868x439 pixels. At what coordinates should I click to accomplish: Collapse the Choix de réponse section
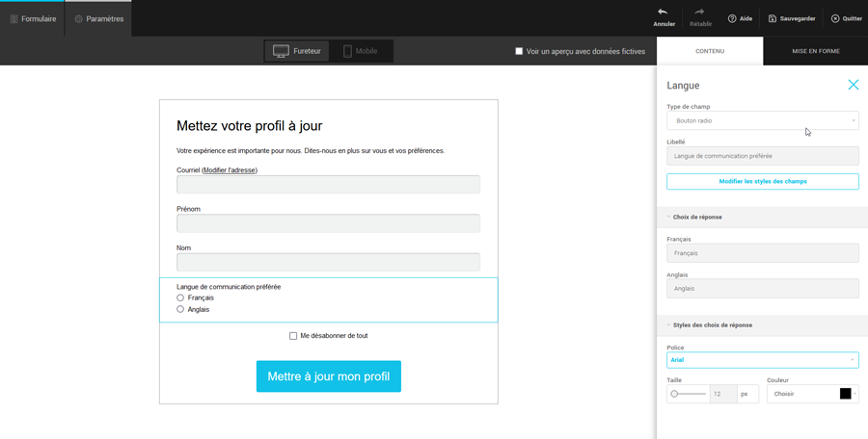pyautogui.click(x=762, y=217)
